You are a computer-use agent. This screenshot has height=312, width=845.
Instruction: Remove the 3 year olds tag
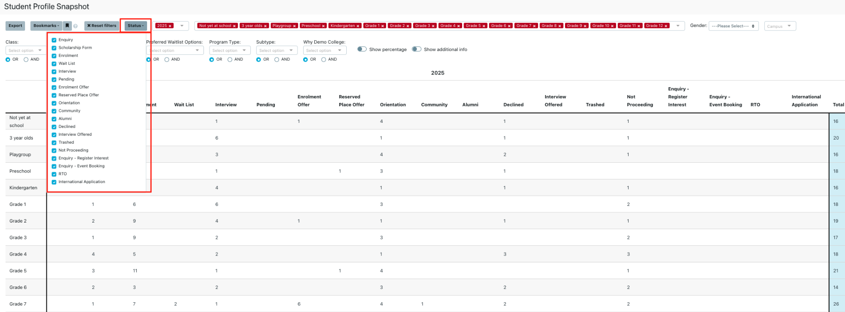click(x=266, y=26)
